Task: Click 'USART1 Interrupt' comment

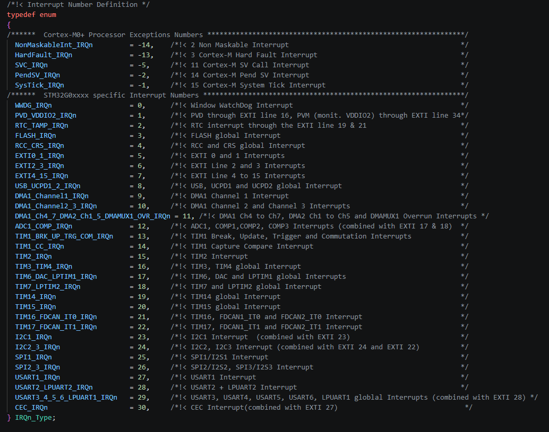Action: pos(224,377)
